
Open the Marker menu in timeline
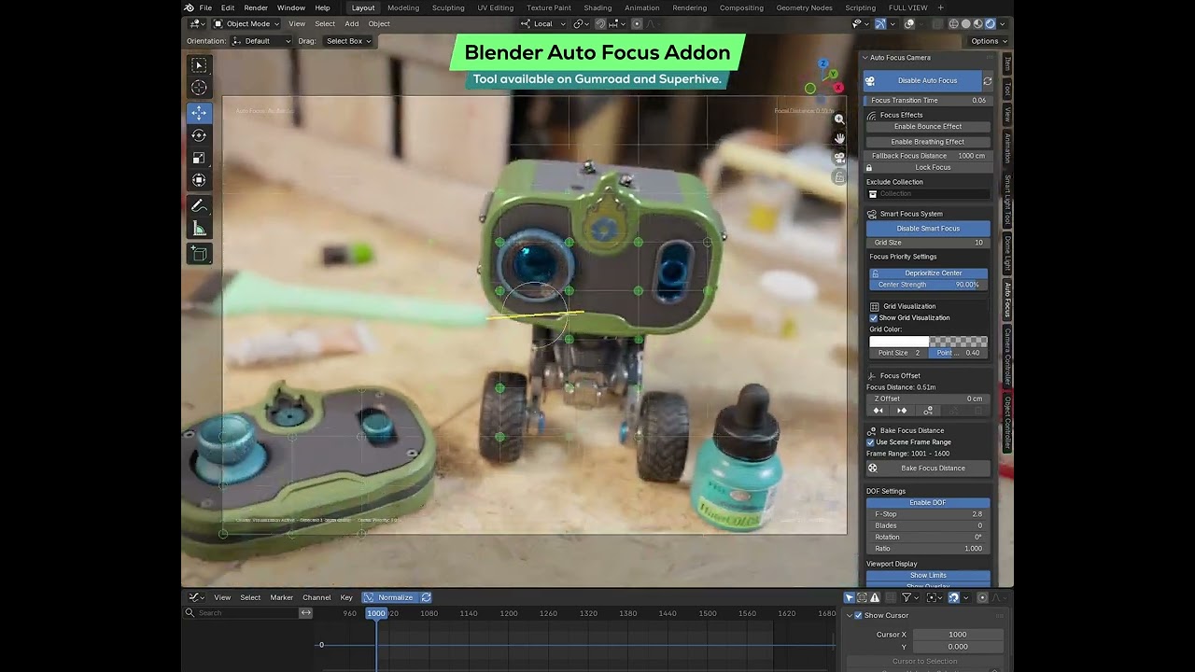[282, 597]
